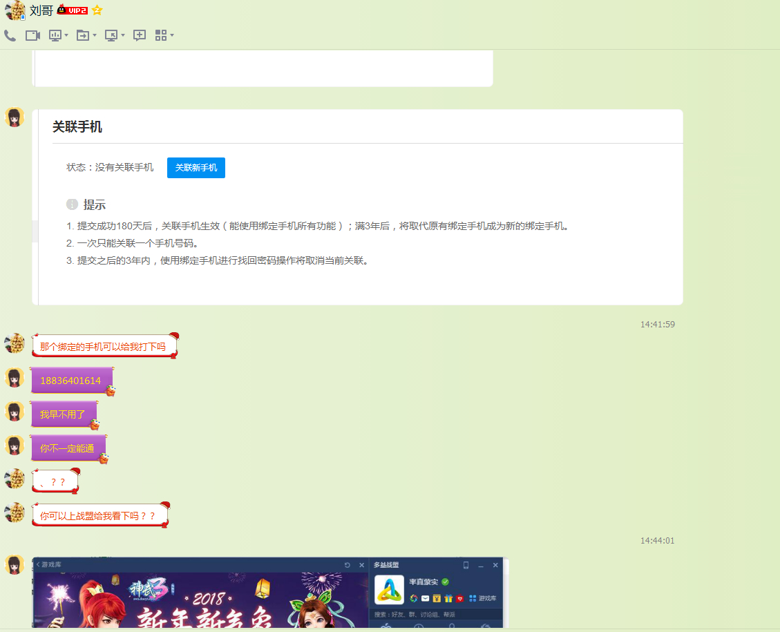Click the create discussion group icon
Screen dimensions: 780x632
140,35
